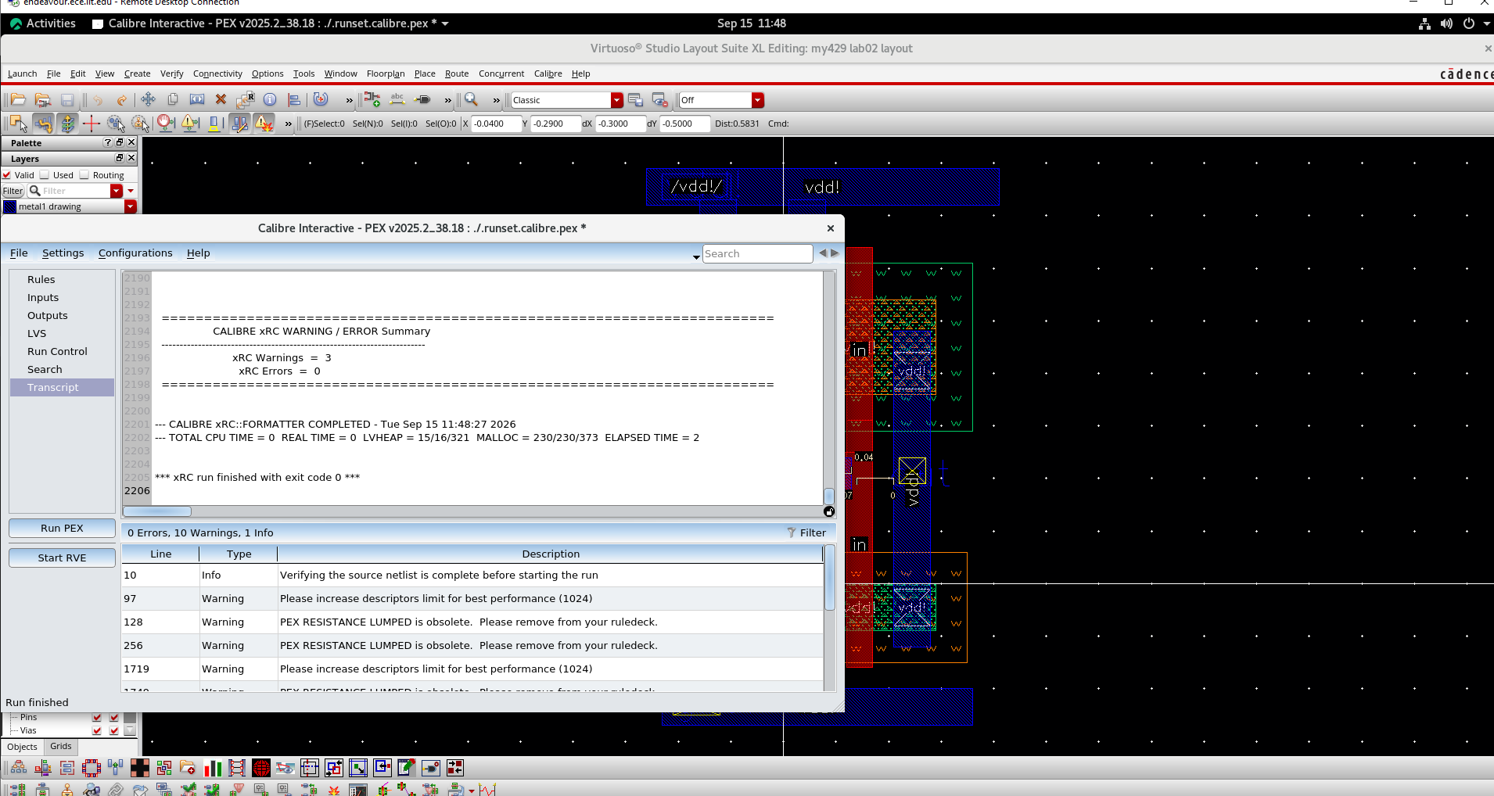Open the Verify menu in Virtuoso
Image resolution: width=1494 pixels, height=796 pixels.
(x=171, y=74)
